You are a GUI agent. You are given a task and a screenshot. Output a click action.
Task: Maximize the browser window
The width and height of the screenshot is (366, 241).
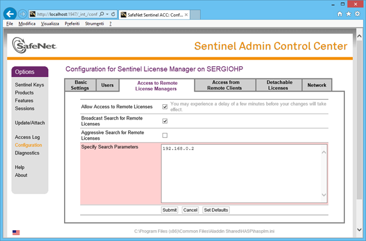(343, 4)
